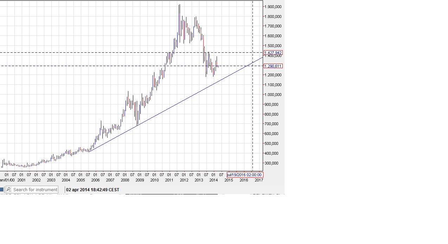
Task: Click the 2003 year label on time axis
Action: click(51, 180)
